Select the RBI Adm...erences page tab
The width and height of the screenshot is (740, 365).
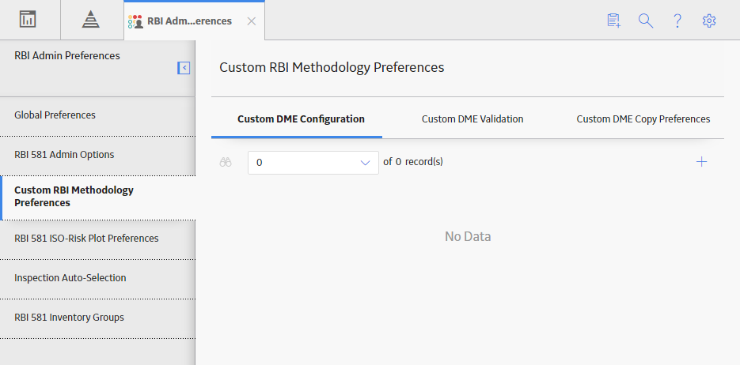click(189, 21)
